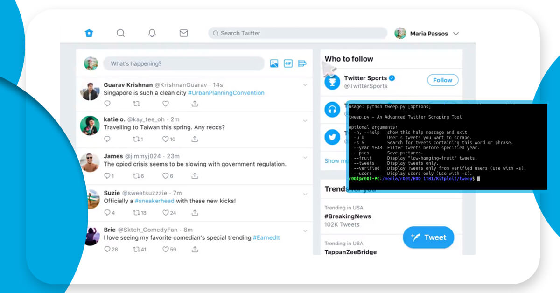Open Guarav Krishnan's name link
Screen dimensions: 560x293
(x=128, y=85)
